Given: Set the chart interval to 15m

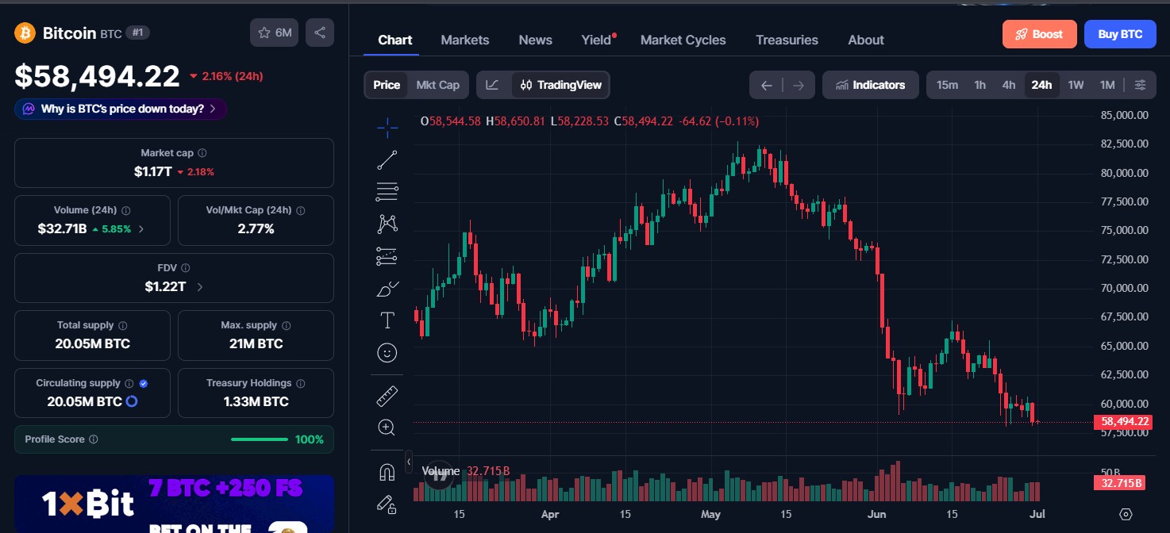Looking at the screenshot, I should point(947,85).
